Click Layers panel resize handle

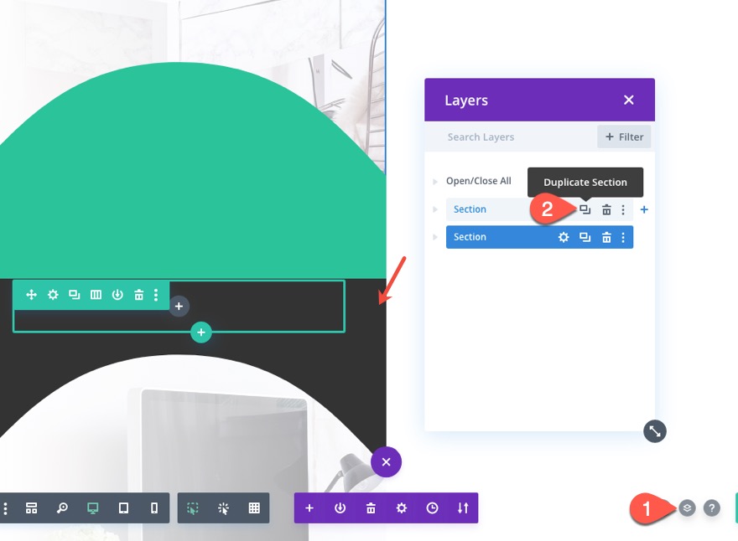coord(655,431)
